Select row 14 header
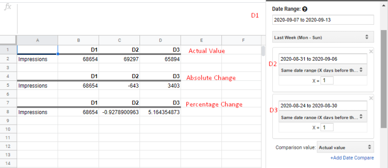 coord(8,163)
